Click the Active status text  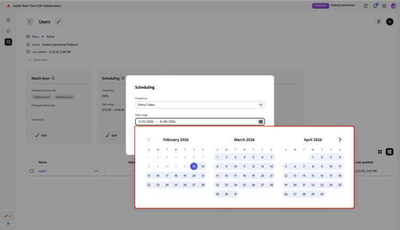tap(50, 36)
